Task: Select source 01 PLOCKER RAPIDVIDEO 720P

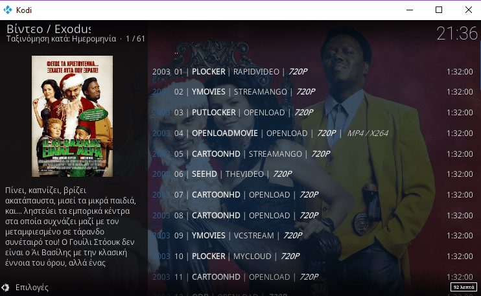Action: tap(313, 72)
